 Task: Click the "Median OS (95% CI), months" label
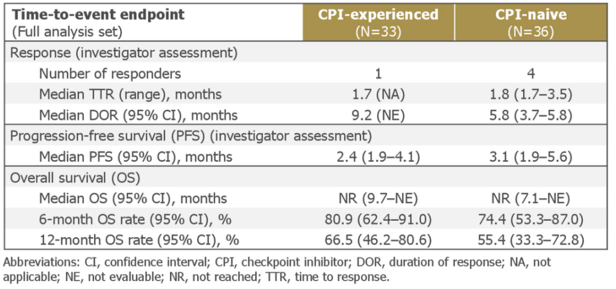tap(133, 198)
